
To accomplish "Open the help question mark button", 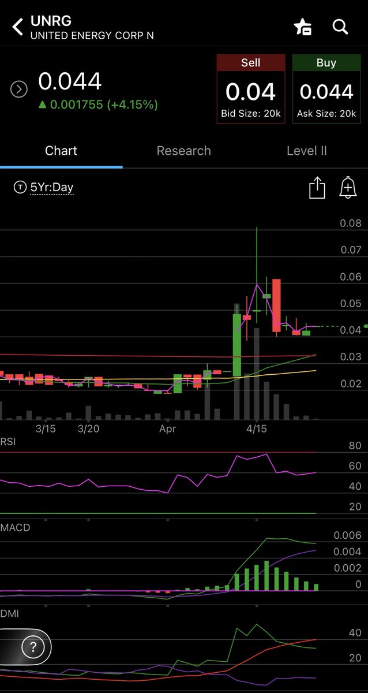I will pyautogui.click(x=33, y=646).
